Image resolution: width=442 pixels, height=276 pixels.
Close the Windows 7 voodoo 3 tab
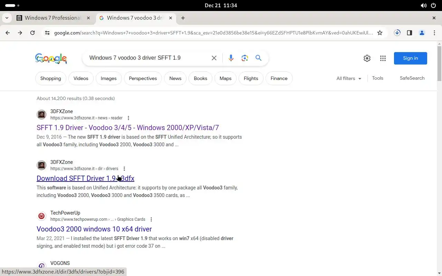pyautogui.click(x=171, y=18)
